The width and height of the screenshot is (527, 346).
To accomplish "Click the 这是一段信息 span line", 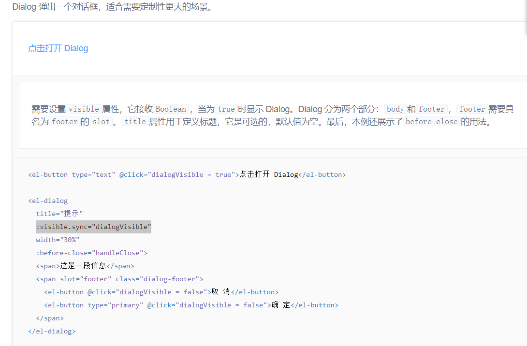I will 85,266.
